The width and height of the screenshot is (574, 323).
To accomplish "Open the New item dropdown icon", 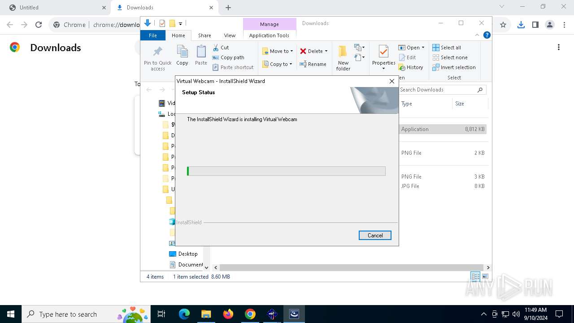I will [x=359, y=48].
